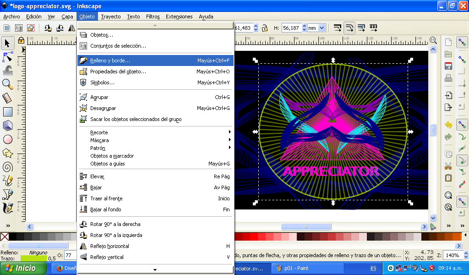
Task: Select the Spiral tool
Action: (7, 167)
